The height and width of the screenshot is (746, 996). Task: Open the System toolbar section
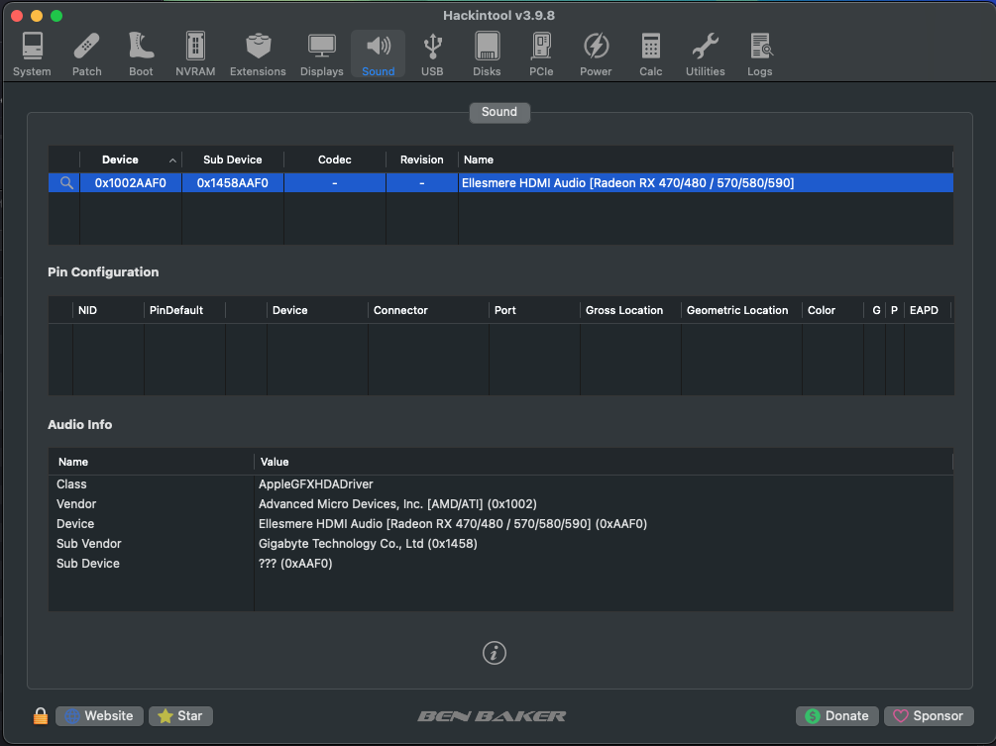pyautogui.click(x=32, y=53)
